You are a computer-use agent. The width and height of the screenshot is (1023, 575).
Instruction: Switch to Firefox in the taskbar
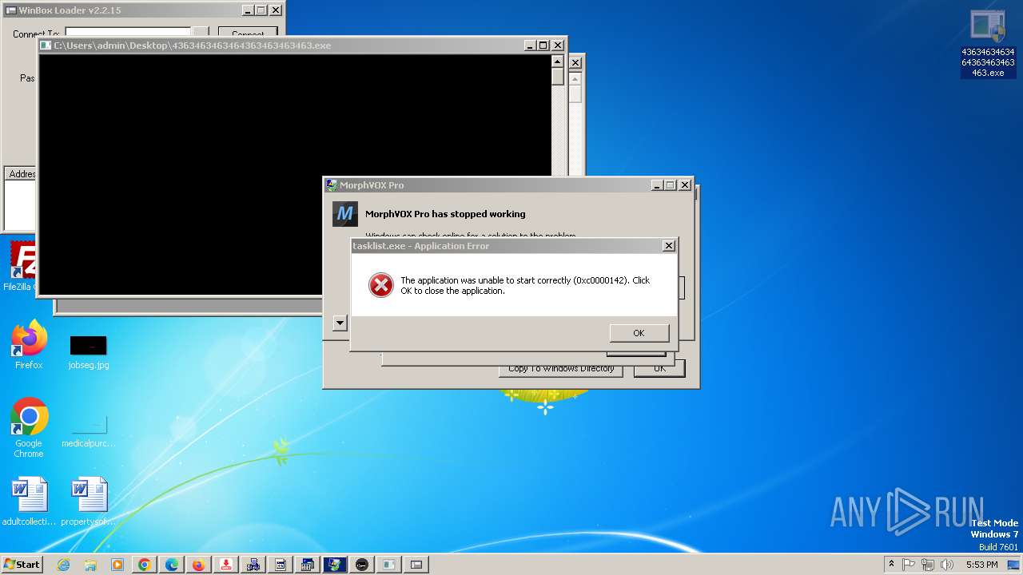(199, 565)
